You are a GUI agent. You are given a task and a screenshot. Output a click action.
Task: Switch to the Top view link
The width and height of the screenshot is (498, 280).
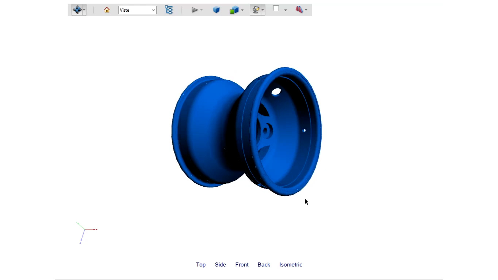(x=201, y=265)
